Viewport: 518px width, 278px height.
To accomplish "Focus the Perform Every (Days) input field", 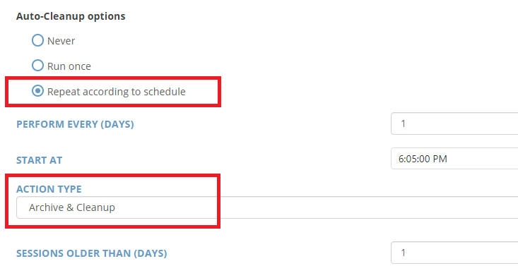I will 454,123.
